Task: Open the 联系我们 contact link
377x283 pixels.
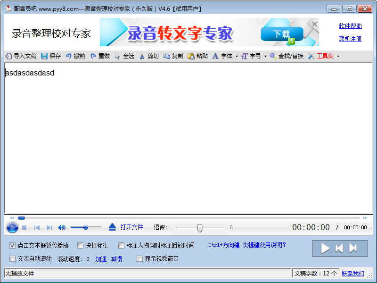Action: click(x=352, y=274)
